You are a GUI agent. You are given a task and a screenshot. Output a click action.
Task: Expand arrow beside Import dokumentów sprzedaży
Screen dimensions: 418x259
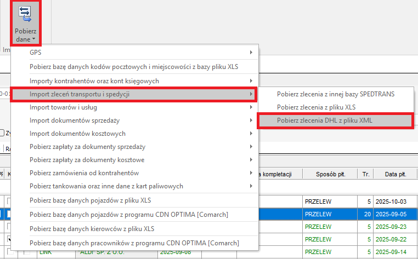tap(251, 120)
